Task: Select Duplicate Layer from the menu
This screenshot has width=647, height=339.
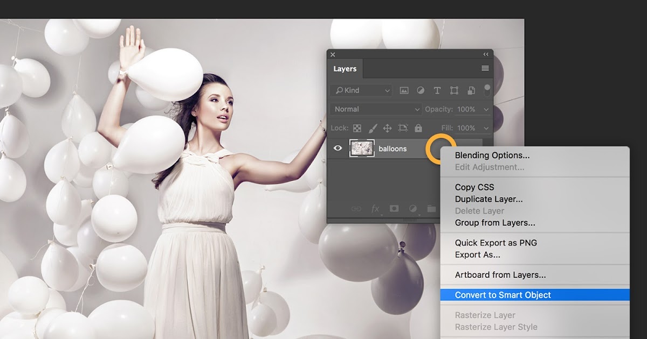Action: [488, 199]
